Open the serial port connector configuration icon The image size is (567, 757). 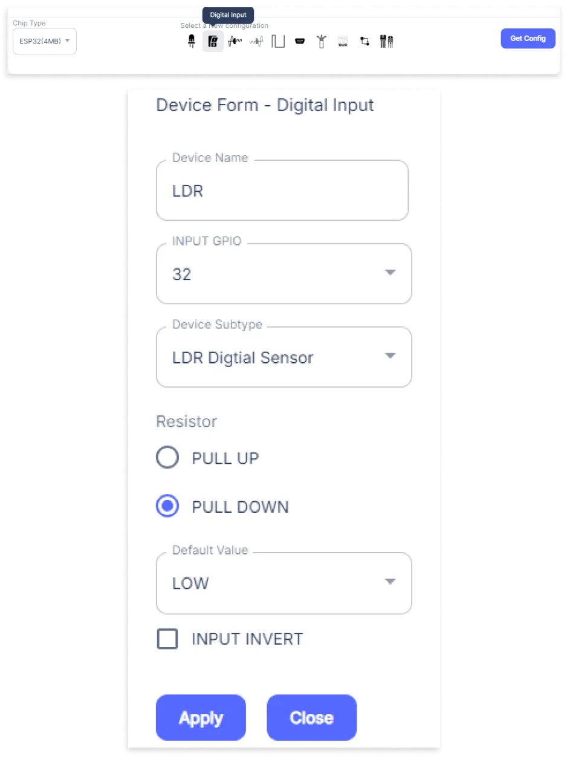[299, 41]
